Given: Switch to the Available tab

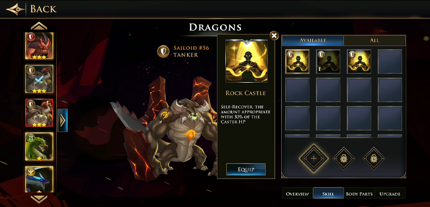Looking at the screenshot, I should (x=313, y=40).
